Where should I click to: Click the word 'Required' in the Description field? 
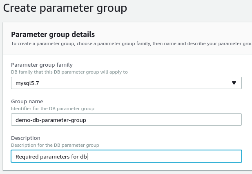[27, 157]
